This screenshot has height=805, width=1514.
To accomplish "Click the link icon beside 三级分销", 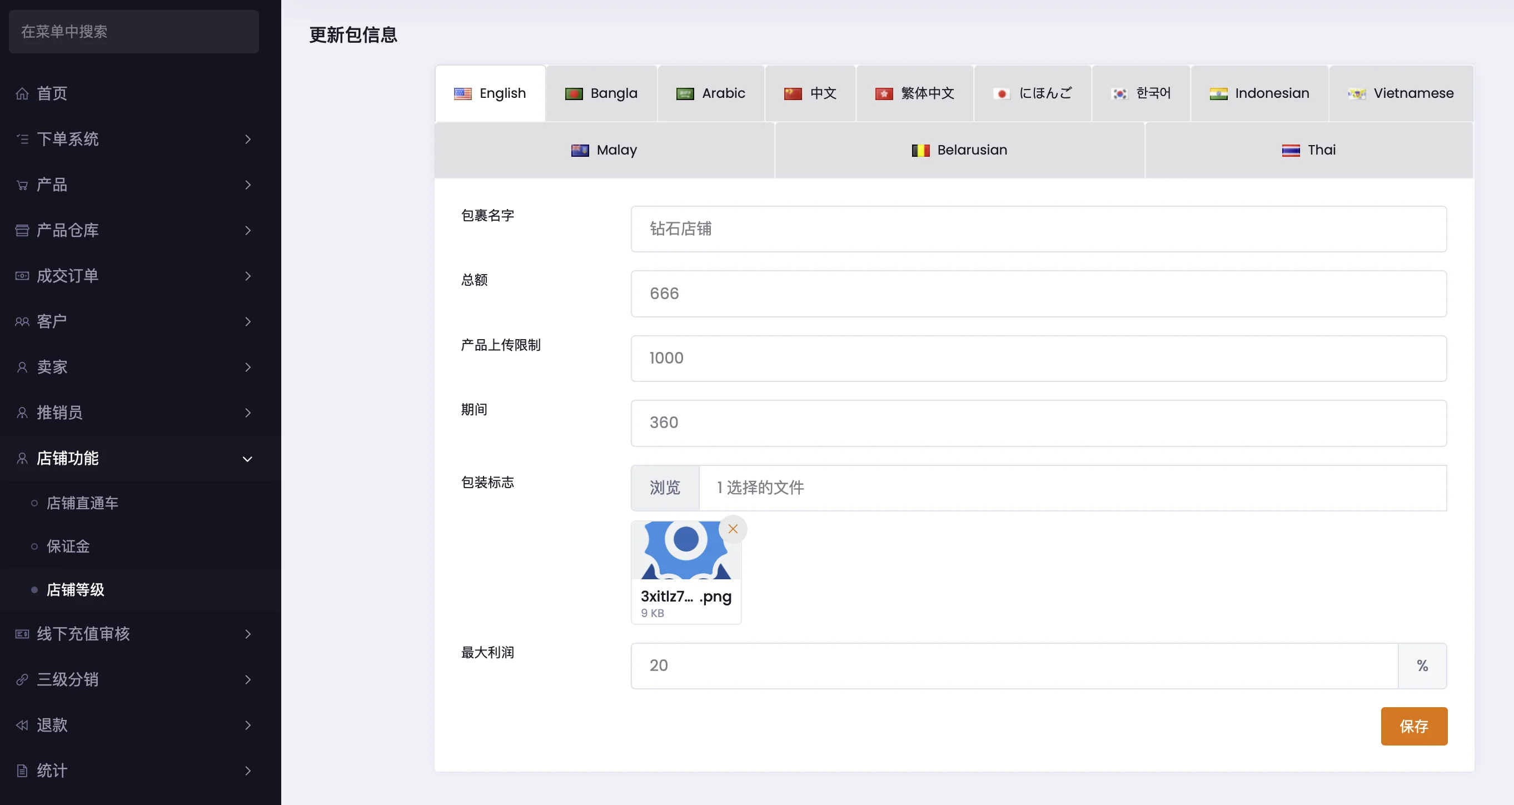I will tap(22, 679).
